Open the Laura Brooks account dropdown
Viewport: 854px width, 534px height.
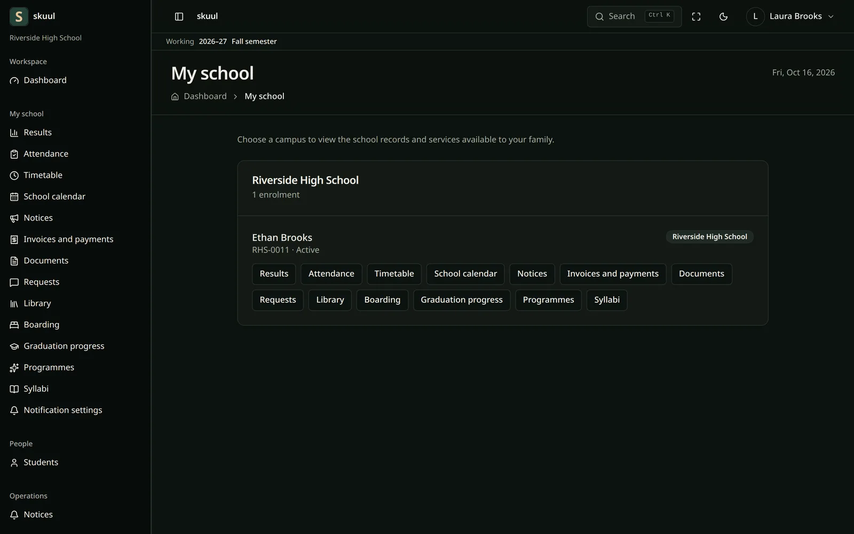790,17
